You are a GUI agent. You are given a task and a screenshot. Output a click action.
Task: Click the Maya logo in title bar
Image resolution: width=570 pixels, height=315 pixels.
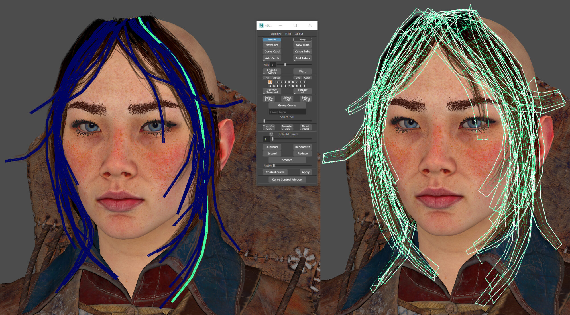coord(261,25)
